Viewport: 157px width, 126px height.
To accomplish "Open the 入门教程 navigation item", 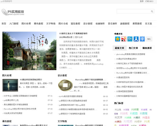I will tap(14, 24).
